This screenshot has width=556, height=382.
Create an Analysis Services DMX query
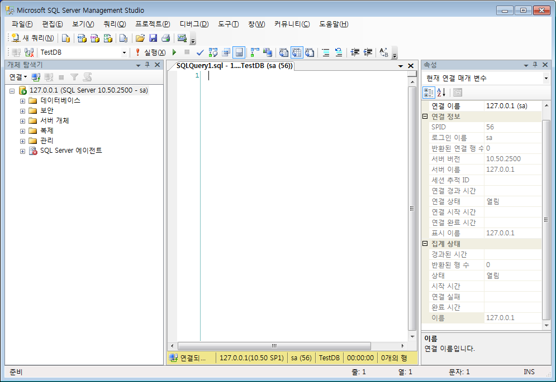point(94,38)
